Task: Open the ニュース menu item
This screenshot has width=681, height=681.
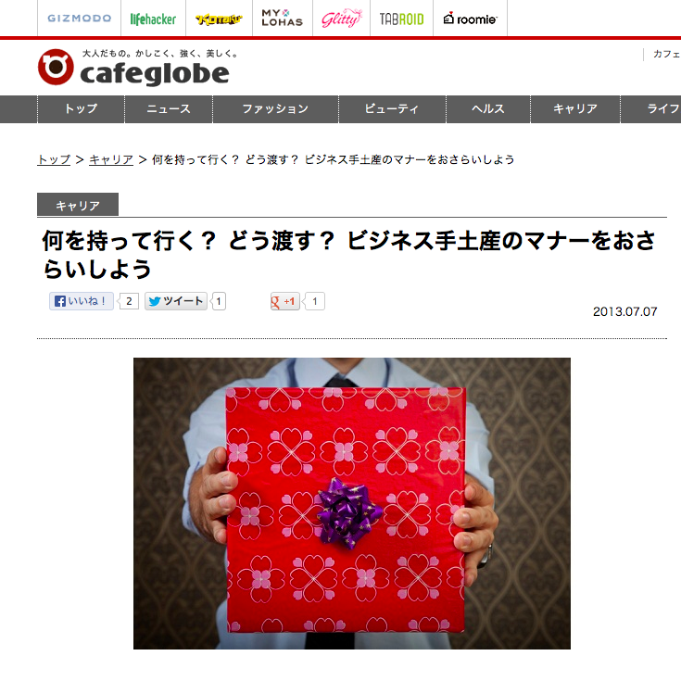Action: (169, 109)
